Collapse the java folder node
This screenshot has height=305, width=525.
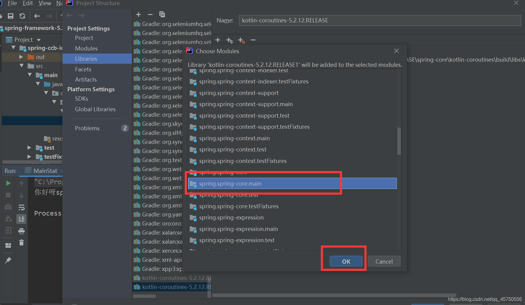pos(38,84)
